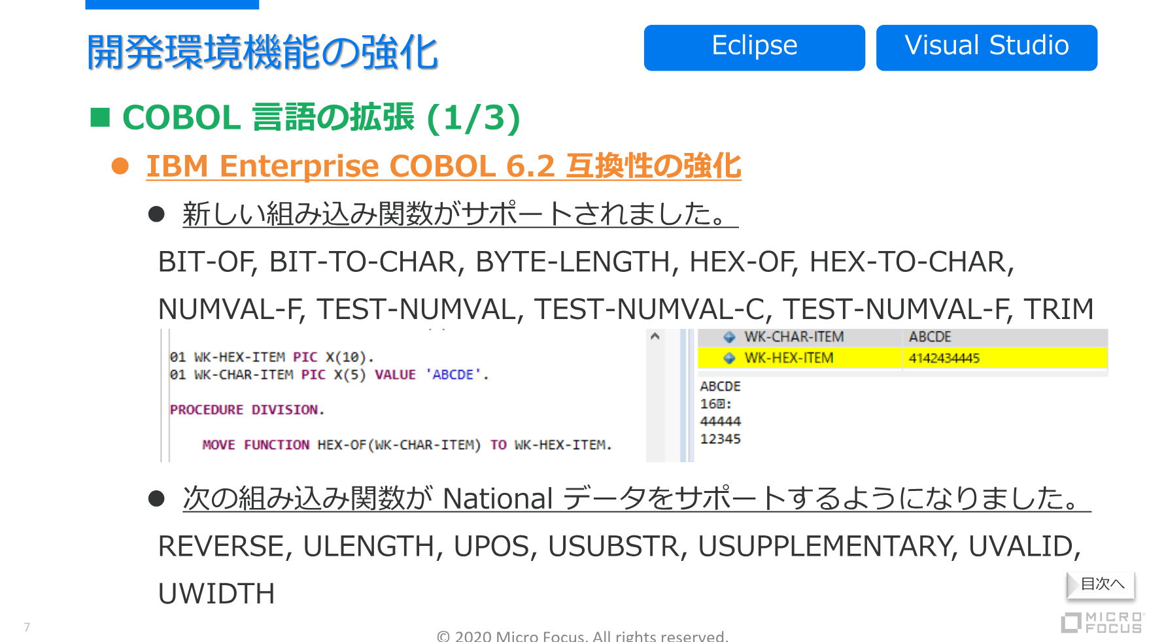This screenshot has width=1164, height=642.
Task: Click the orange bullet beside IBM Enterprise COBOL
Action: click(120, 166)
